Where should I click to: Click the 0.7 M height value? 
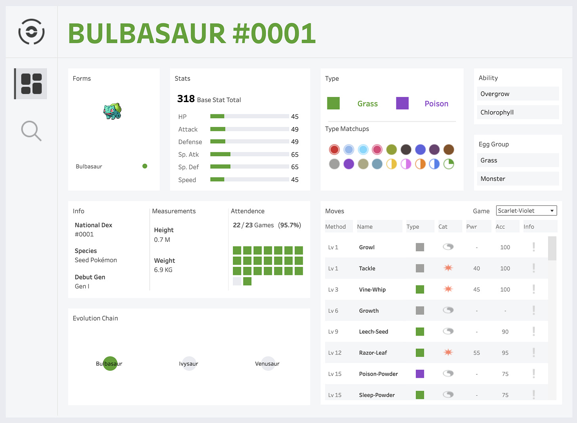pyautogui.click(x=162, y=240)
